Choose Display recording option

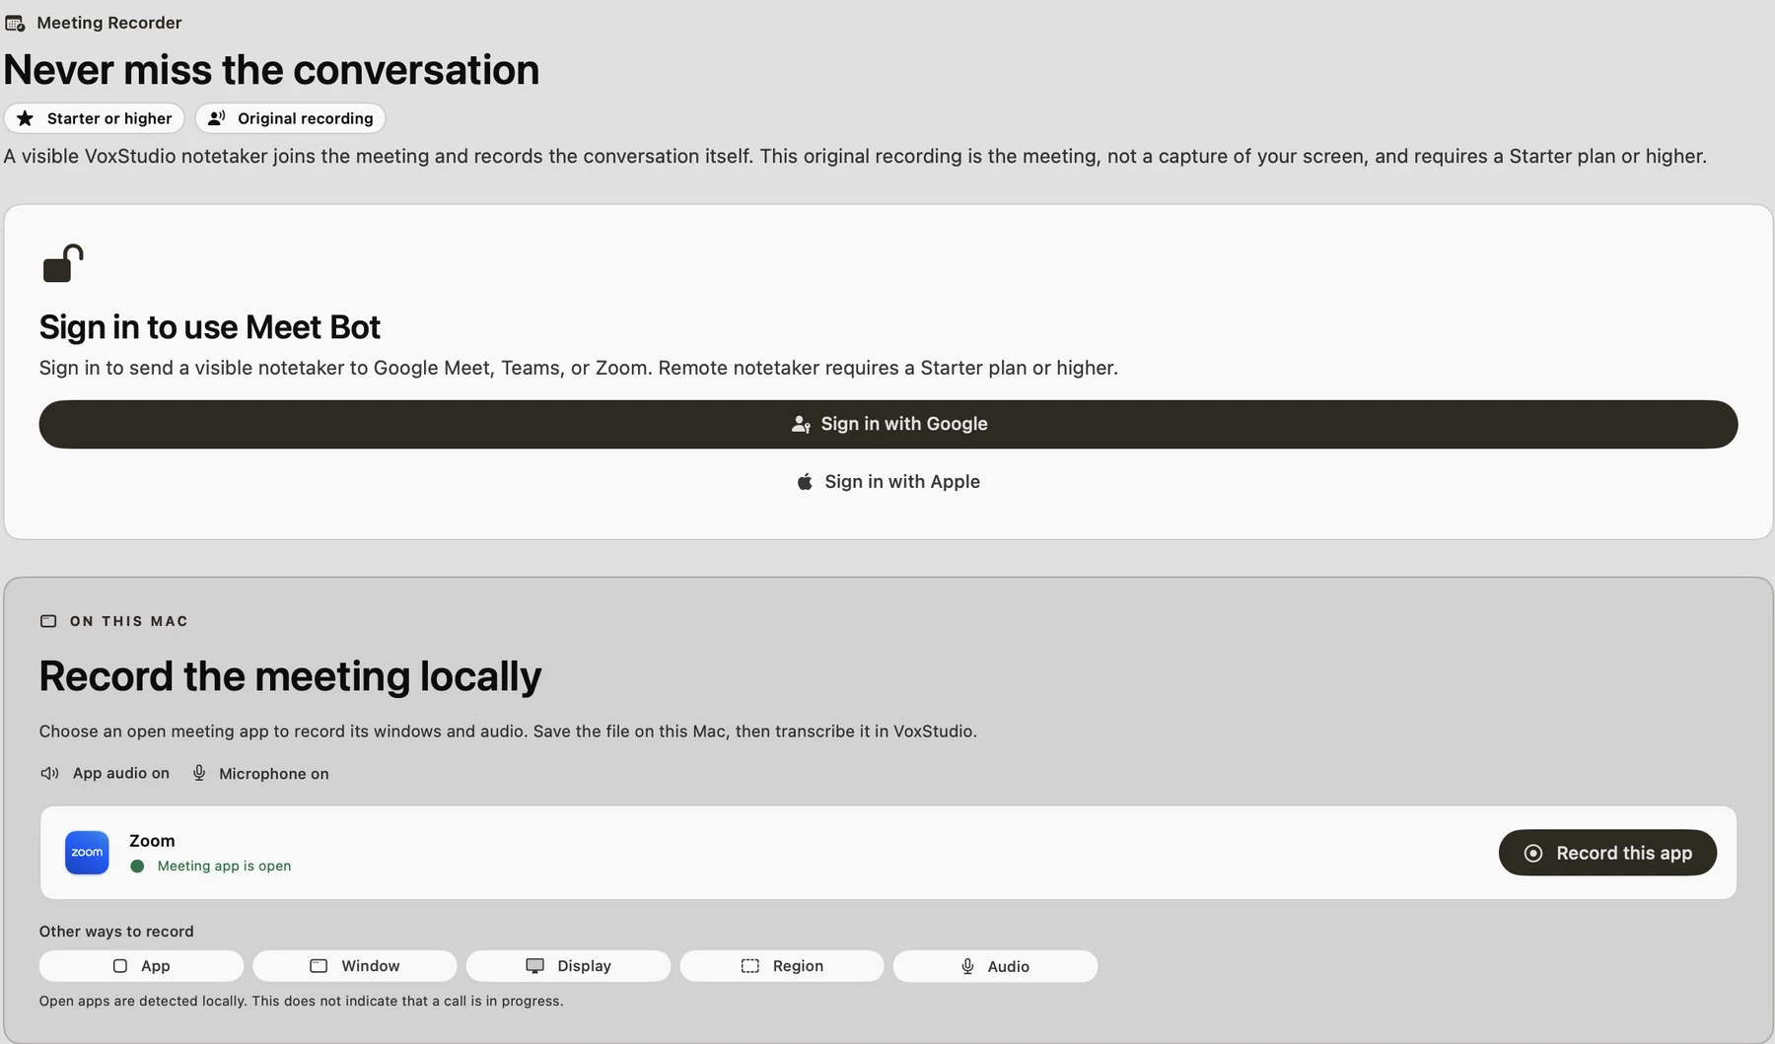point(568,966)
